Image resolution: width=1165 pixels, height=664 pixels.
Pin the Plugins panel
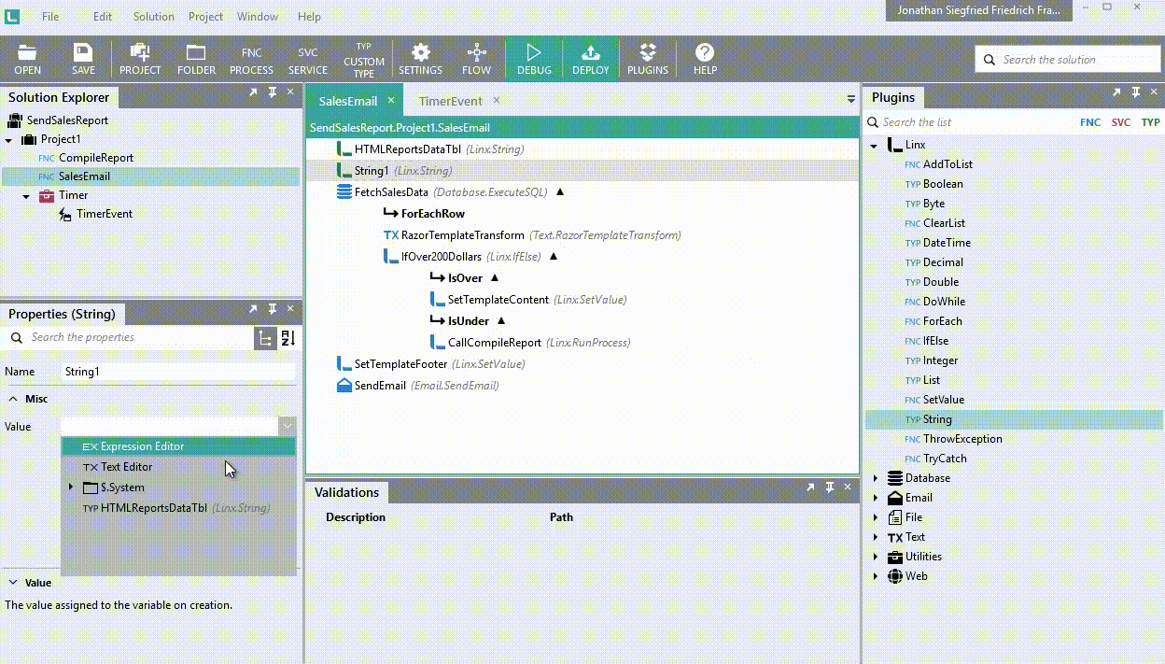tap(1135, 92)
